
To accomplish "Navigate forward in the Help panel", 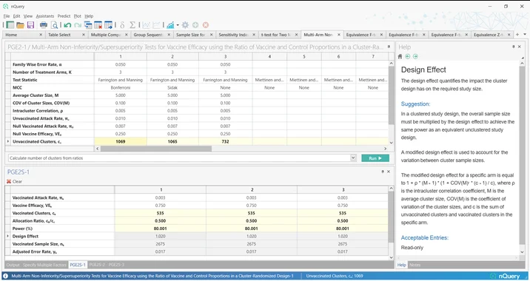I will click(415, 56).
